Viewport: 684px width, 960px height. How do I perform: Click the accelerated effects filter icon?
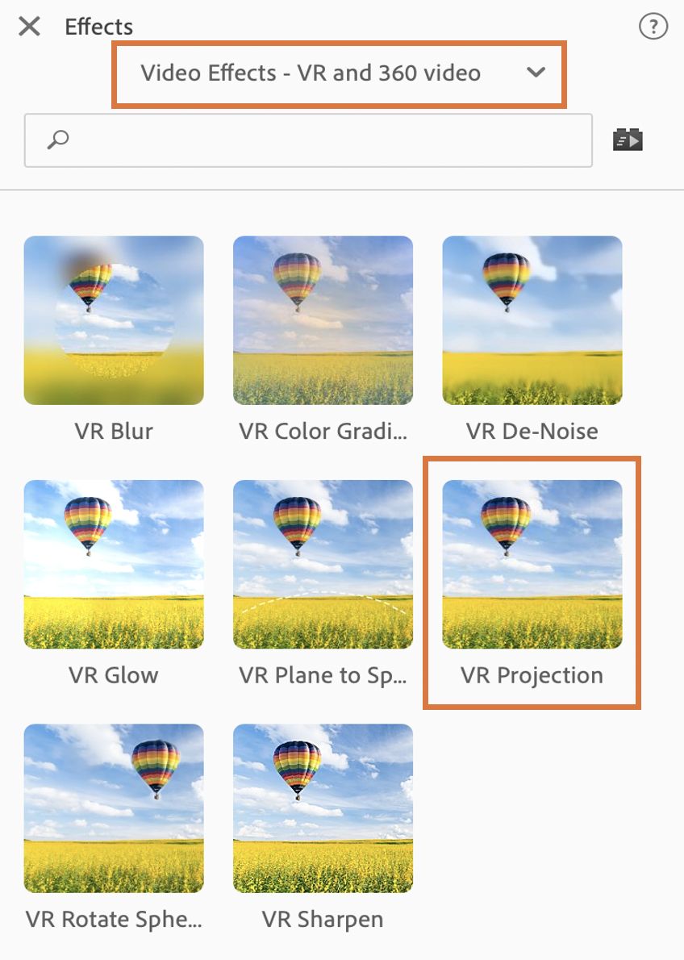628,140
